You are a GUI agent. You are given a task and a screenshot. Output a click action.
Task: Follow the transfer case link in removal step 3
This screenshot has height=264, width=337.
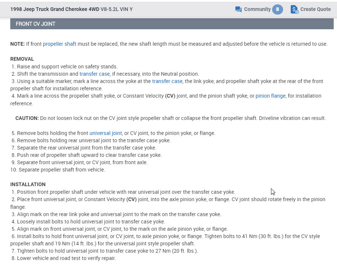click(x=167, y=81)
